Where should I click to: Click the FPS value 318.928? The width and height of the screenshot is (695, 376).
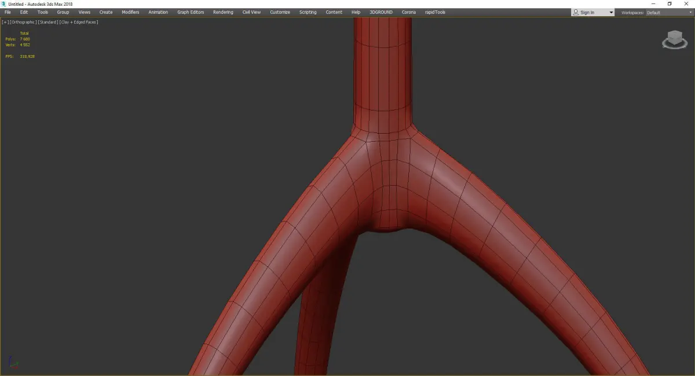[x=27, y=56]
